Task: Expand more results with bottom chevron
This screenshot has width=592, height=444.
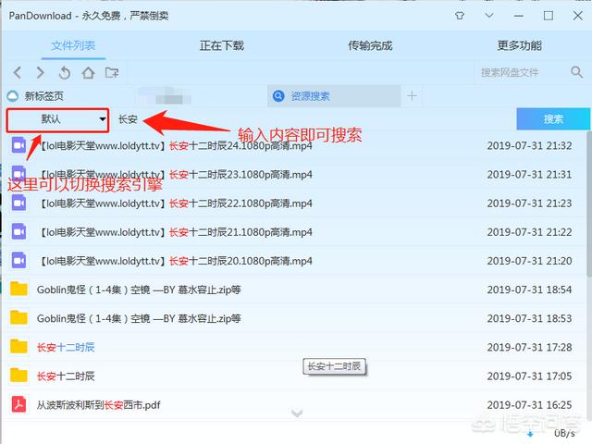Action: (x=297, y=413)
